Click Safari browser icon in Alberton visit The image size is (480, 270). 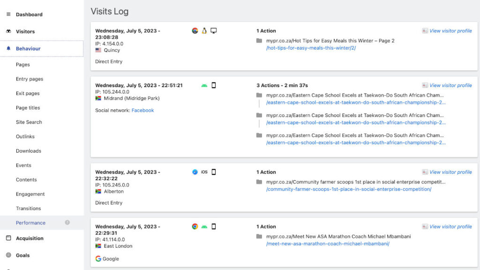coord(195,172)
